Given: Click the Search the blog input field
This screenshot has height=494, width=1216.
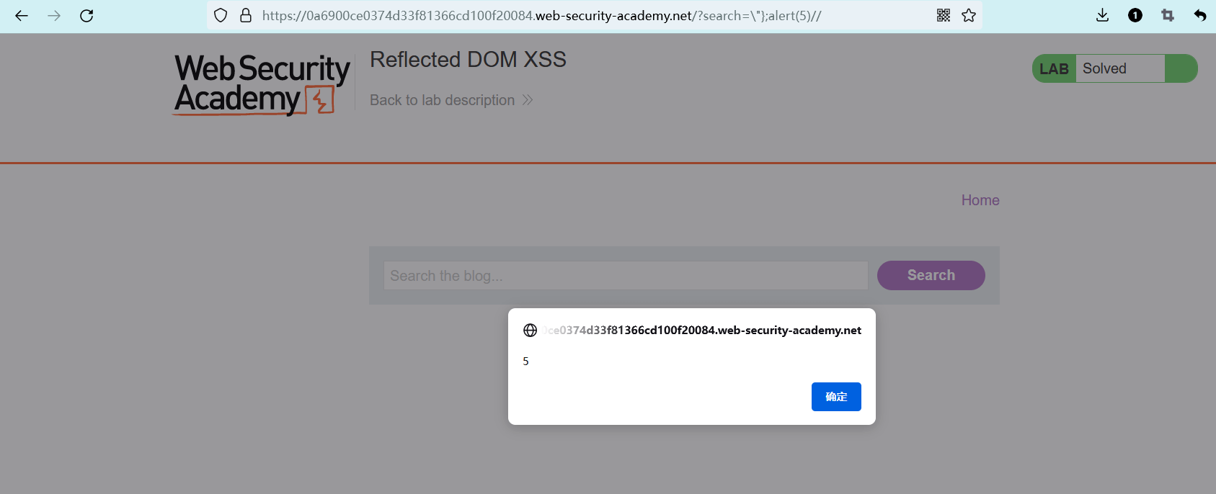Looking at the screenshot, I should (x=625, y=276).
